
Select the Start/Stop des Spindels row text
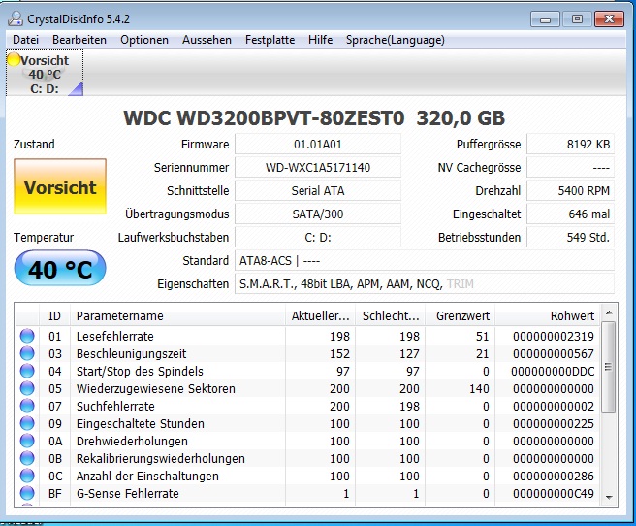coord(140,371)
